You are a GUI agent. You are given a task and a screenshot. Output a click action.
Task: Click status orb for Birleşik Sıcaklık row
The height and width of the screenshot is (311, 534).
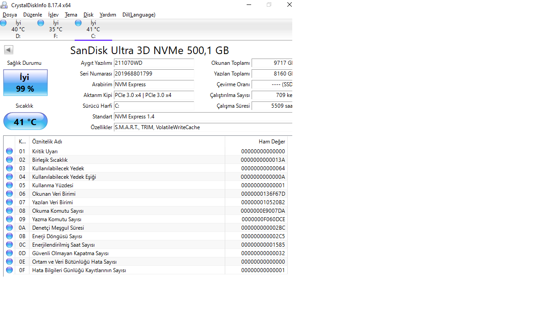[9, 160]
